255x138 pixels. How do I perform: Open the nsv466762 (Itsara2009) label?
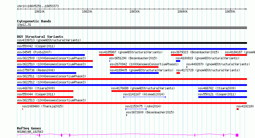pos(217,88)
